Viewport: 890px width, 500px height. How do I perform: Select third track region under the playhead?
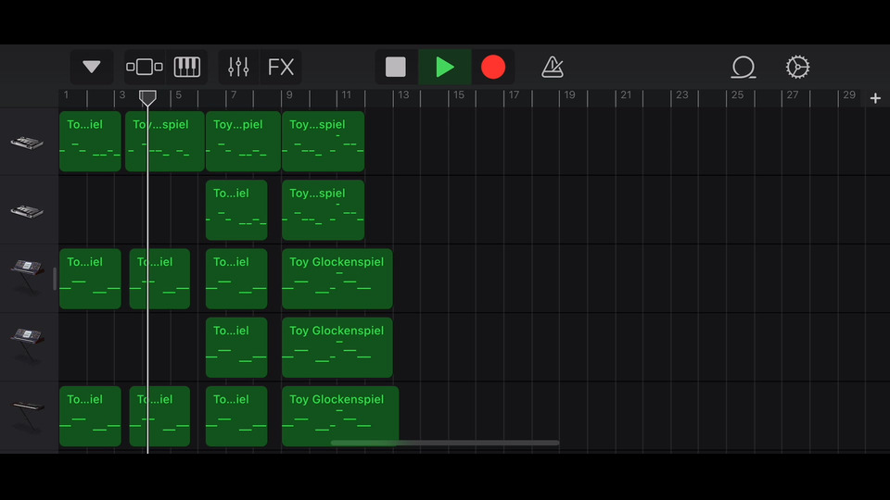159,279
